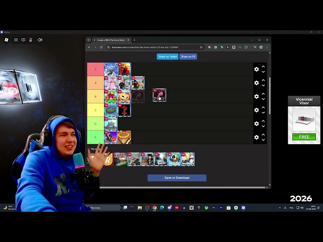Image resolution: width=323 pixels, height=242 pixels.
Task: Move A tier row up arrow
Action: tap(263, 80)
